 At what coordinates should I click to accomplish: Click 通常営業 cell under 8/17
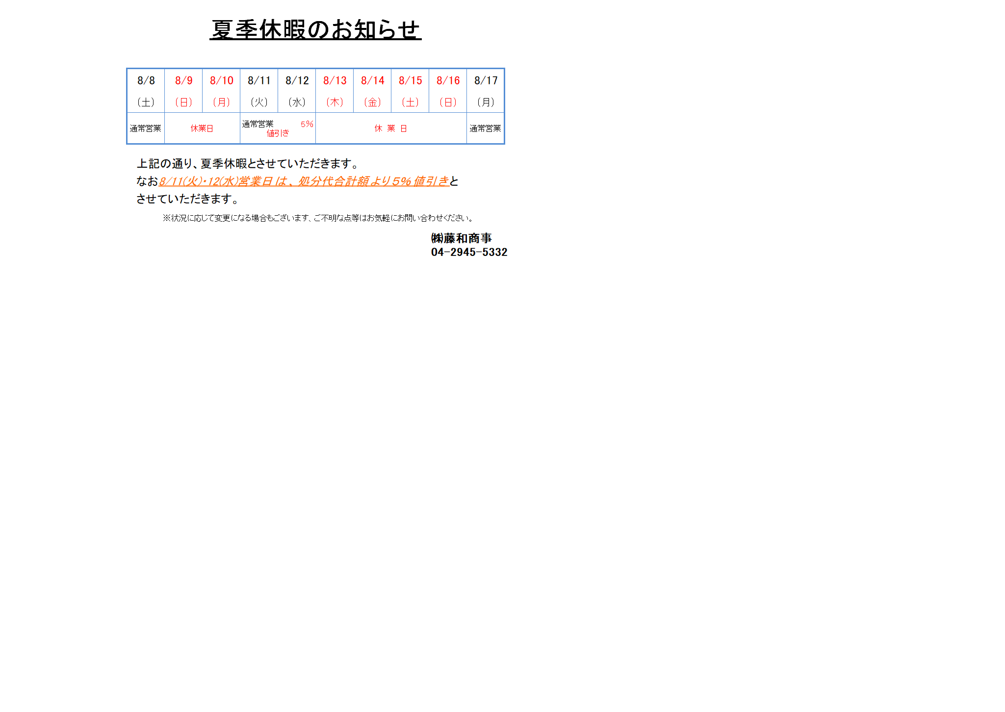(x=485, y=128)
